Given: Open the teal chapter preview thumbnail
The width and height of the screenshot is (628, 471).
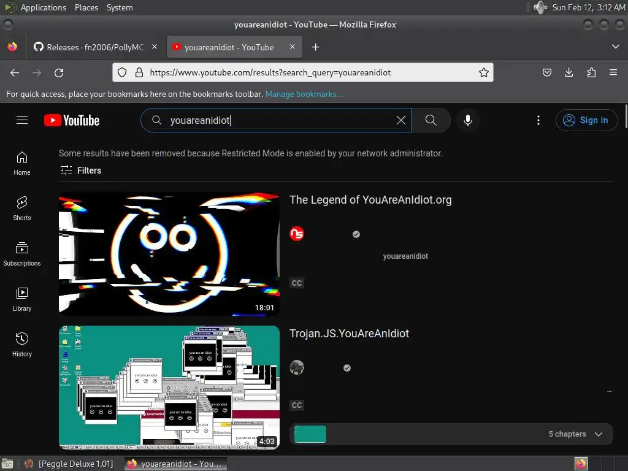Looking at the screenshot, I should tap(310, 434).
